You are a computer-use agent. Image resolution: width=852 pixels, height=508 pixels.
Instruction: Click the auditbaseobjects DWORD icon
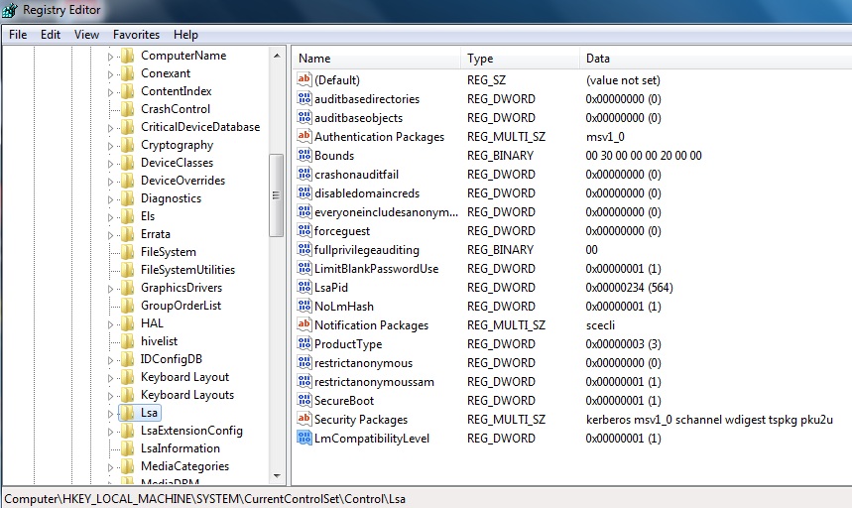pyautogui.click(x=304, y=117)
